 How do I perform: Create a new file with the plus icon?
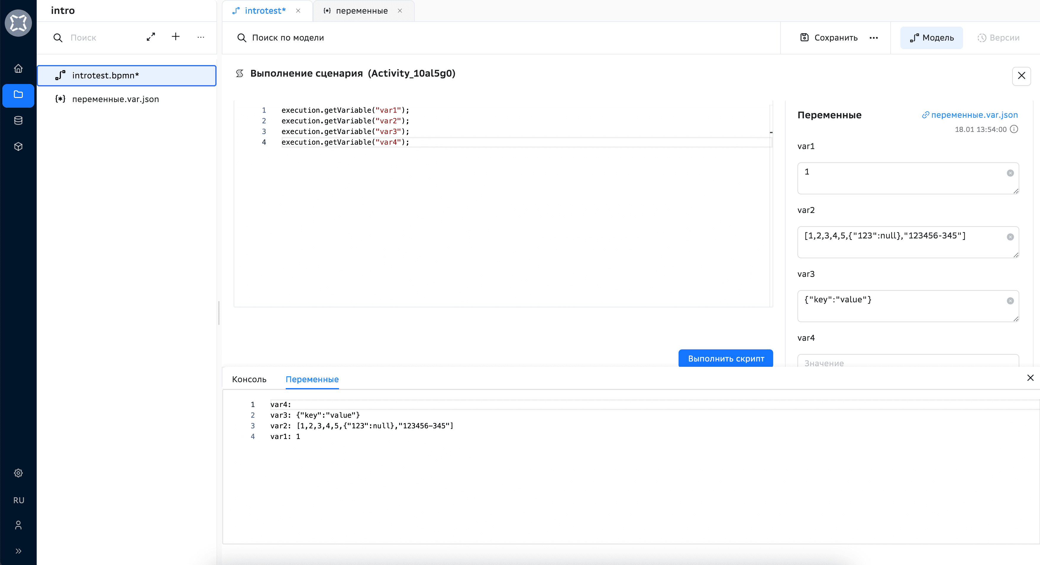coord(176,37)
